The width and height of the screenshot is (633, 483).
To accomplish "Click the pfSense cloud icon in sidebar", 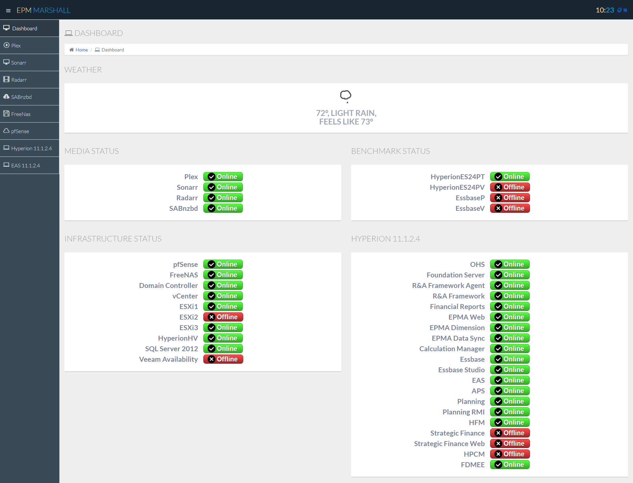I will 6,131.
